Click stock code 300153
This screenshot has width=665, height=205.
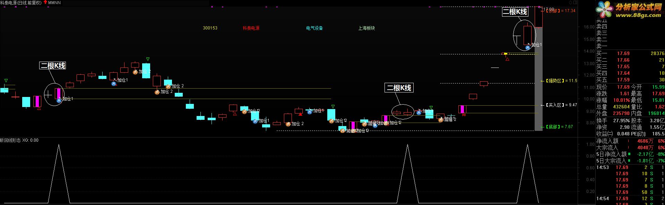click(x=210, y=28)
